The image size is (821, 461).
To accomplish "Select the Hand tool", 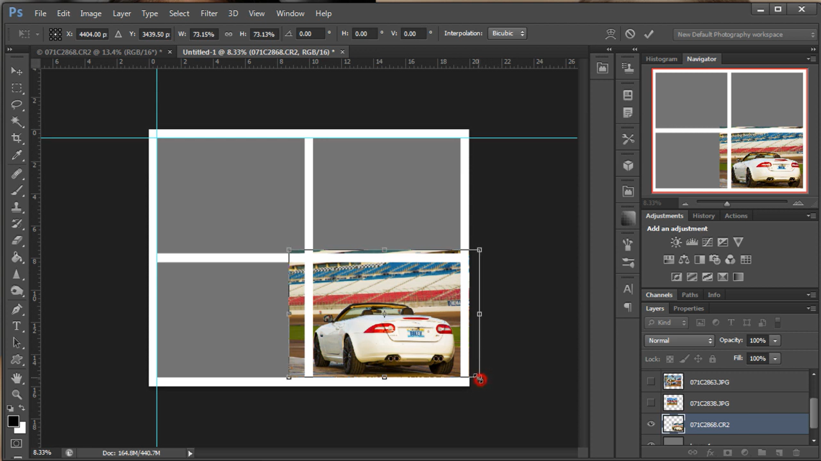I will point(17,377).
